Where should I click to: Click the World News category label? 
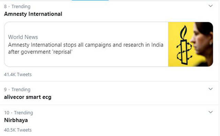coord(23,37)
